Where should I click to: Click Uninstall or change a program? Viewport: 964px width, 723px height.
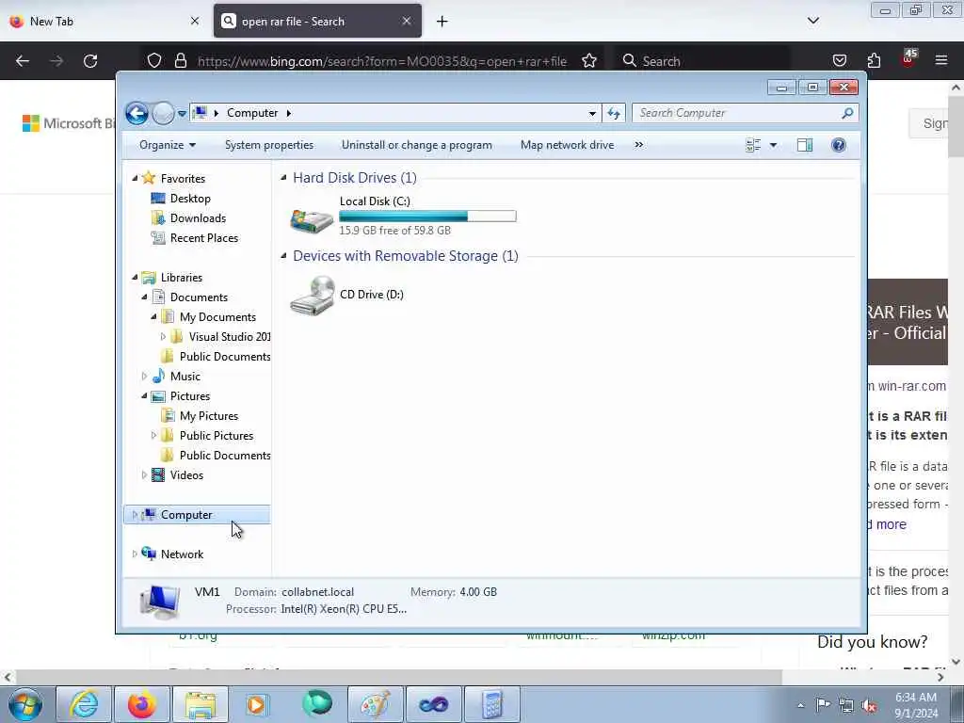point(417,145)
